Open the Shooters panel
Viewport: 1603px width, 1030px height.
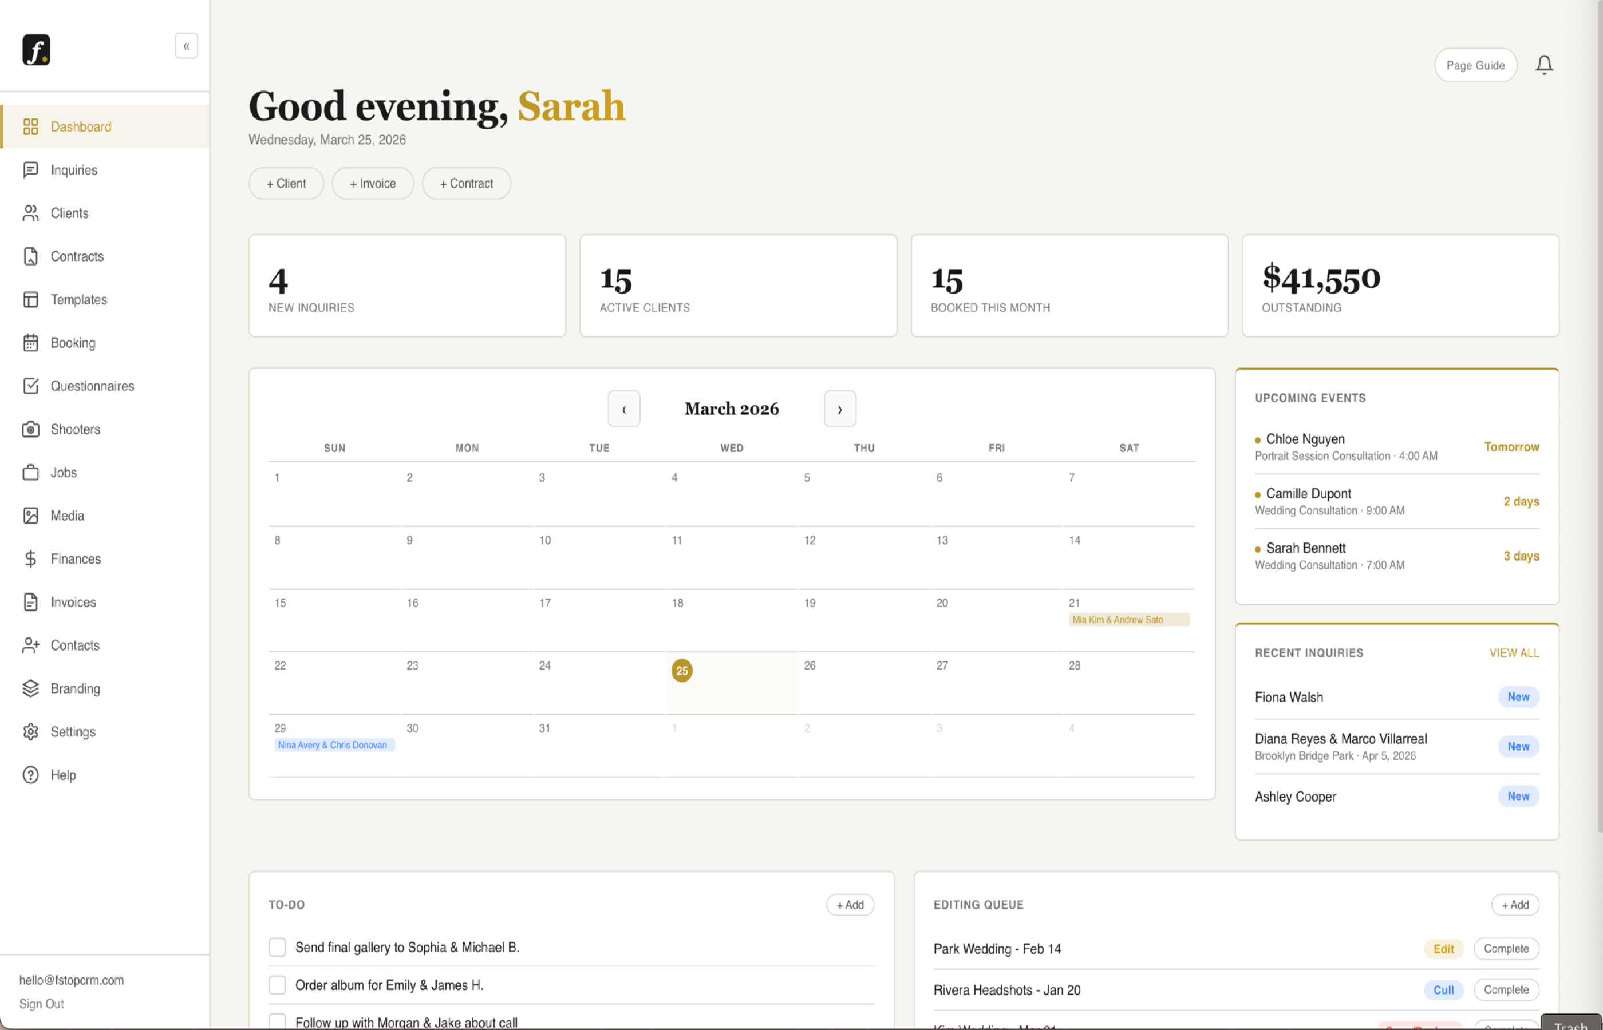(x=75, y=429)
